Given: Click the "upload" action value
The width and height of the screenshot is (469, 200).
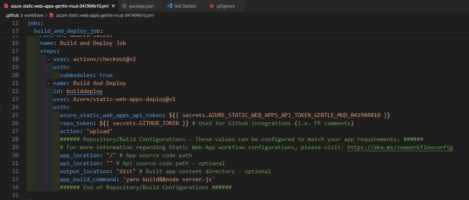Looking at the screenshot, I should point(100,131).
